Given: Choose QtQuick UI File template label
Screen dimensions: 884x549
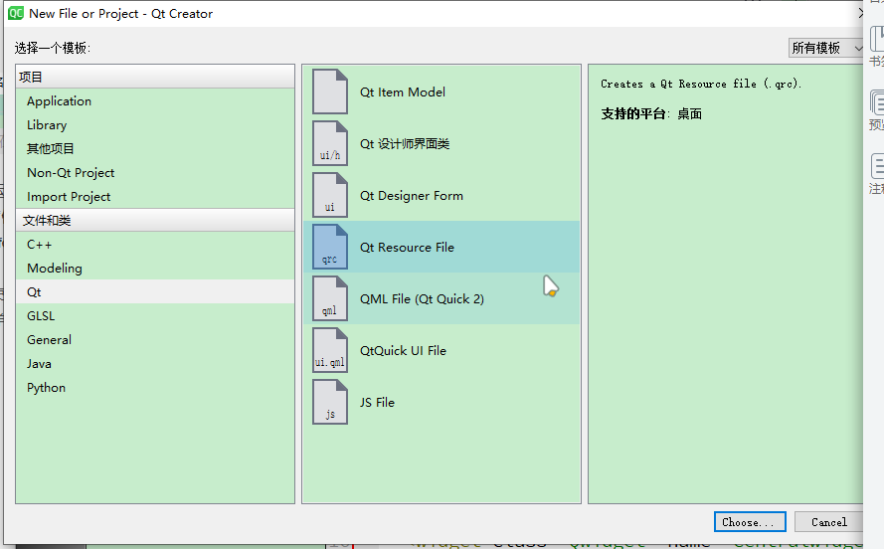Looking at the screenshot, I should (x=403, y=351).
